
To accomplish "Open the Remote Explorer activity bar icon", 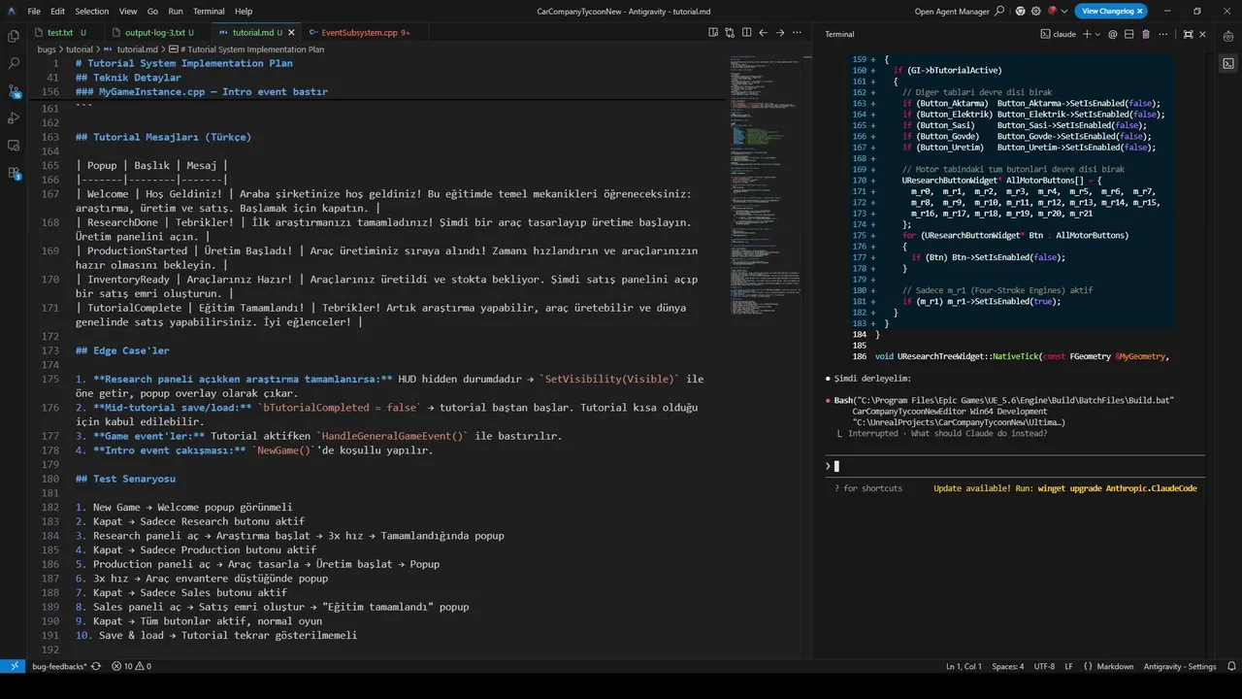I will click(x=14, y=145).
